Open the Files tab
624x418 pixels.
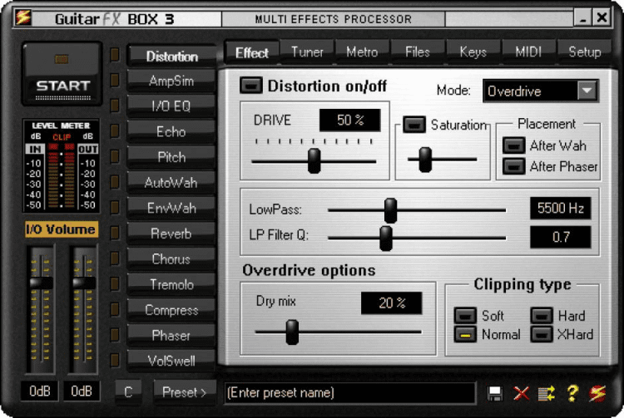[418, 52]
